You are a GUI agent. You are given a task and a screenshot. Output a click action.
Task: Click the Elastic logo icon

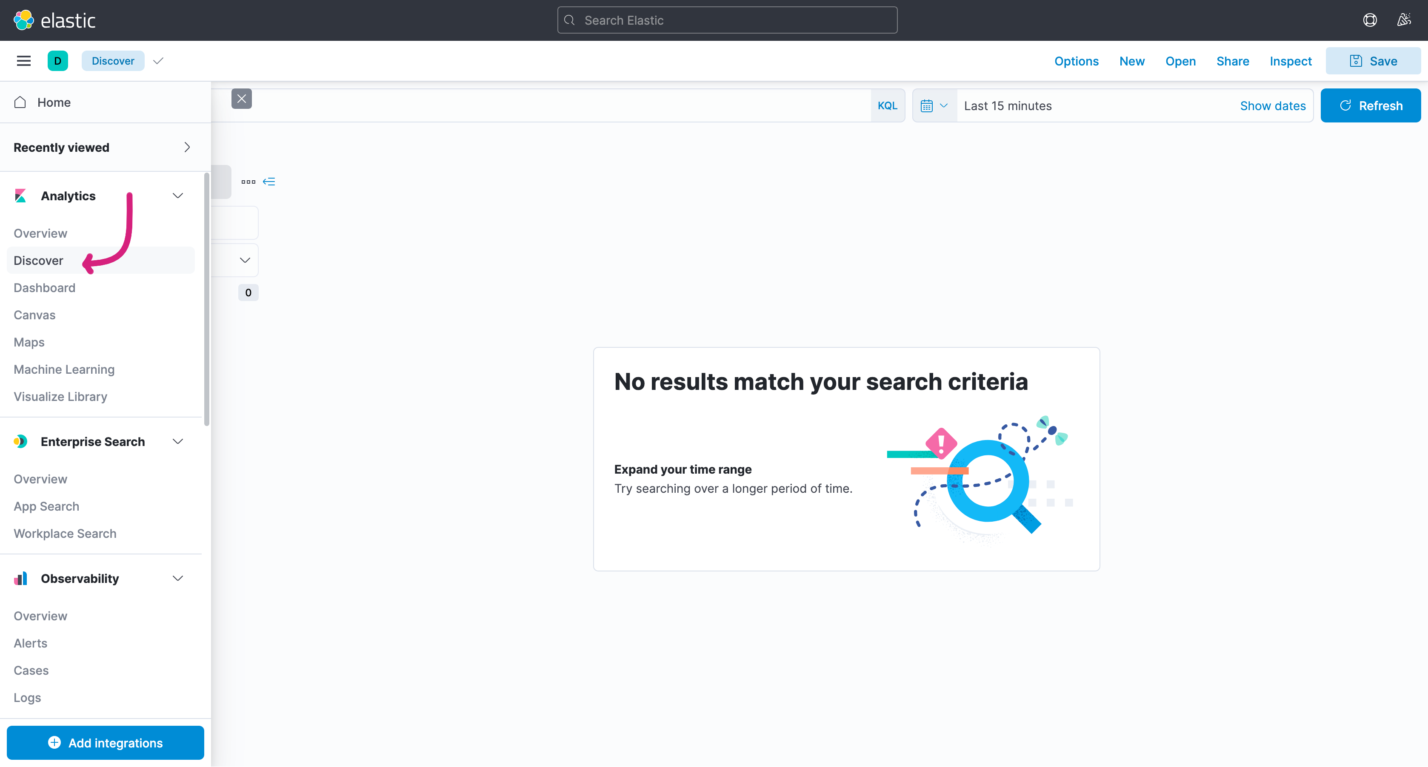(x=23, y=20)
